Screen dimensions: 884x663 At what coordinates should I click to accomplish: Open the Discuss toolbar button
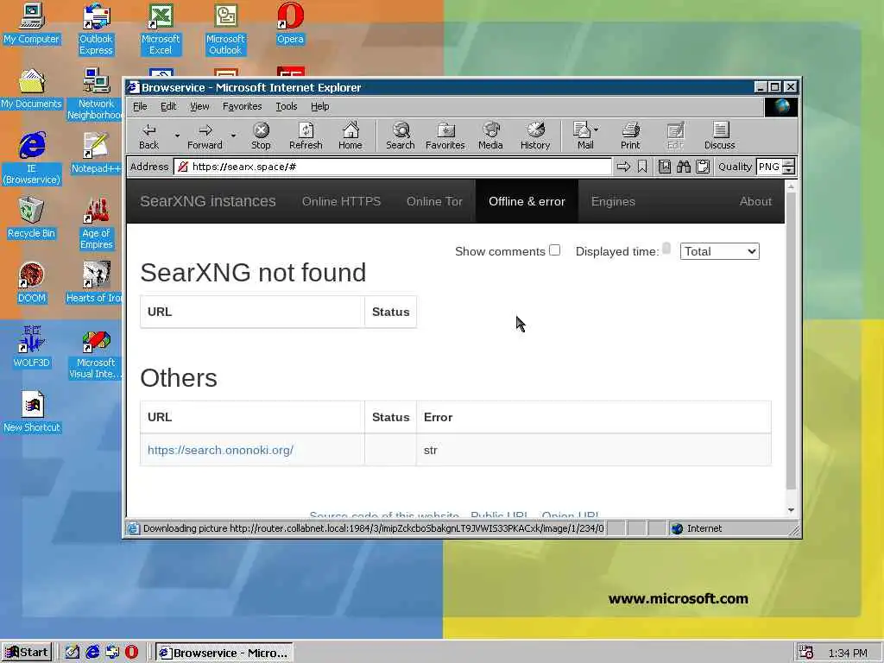(x=719, y=136)
